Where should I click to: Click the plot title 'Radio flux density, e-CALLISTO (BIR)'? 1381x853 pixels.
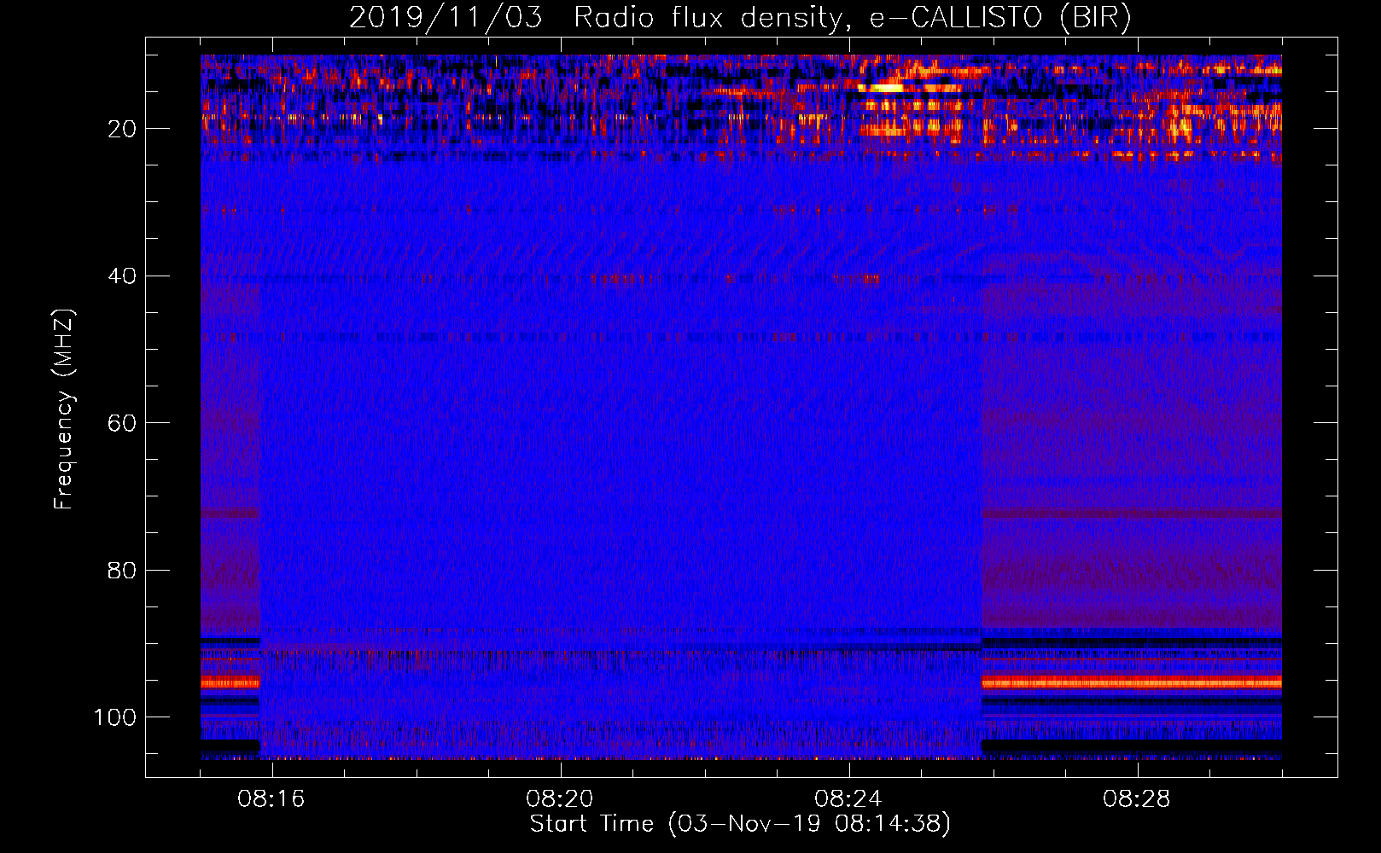point(852,18)
